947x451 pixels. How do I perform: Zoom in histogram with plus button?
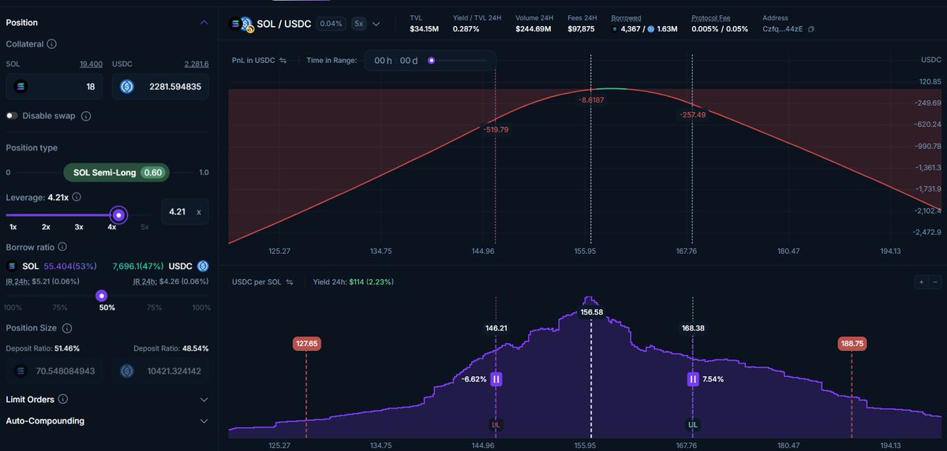921,281
